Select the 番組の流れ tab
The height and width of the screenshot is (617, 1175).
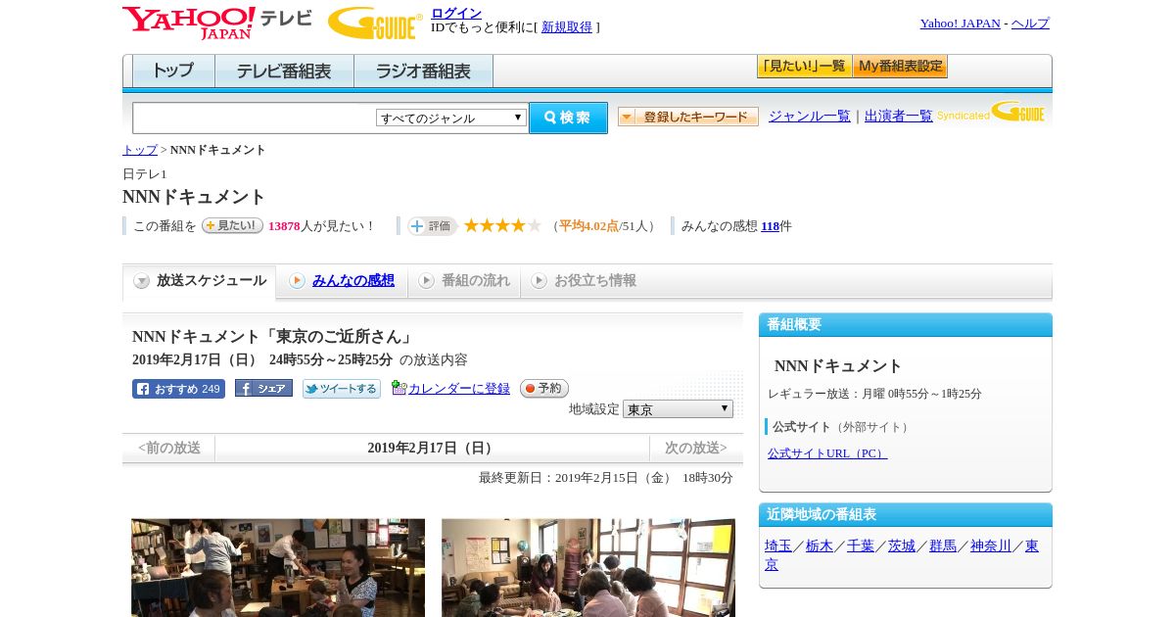[x=464, y=281]
